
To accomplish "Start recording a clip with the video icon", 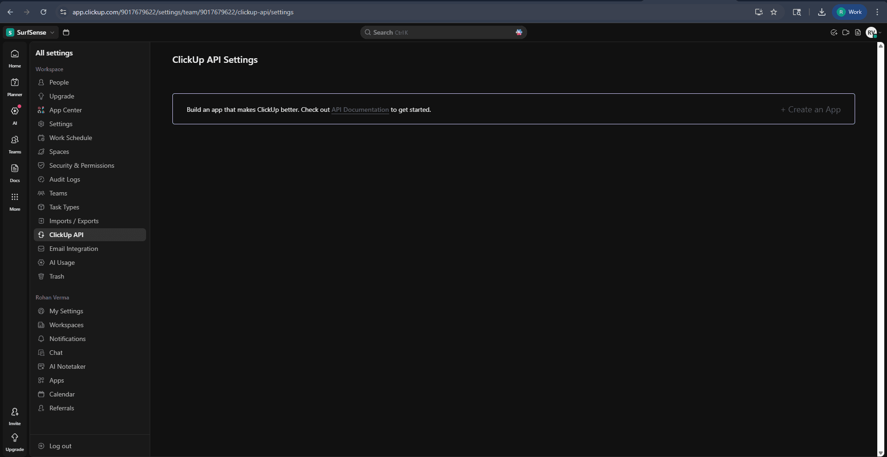I will pyautogui.click(x=846, y=32).
